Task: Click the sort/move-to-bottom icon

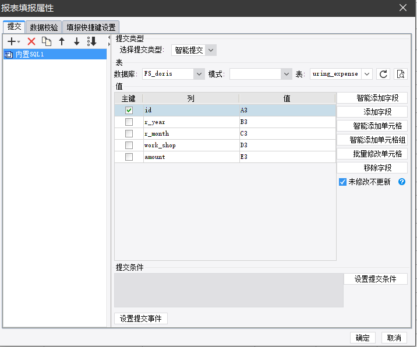Action: pyautogui.click(x=92, y=41)
